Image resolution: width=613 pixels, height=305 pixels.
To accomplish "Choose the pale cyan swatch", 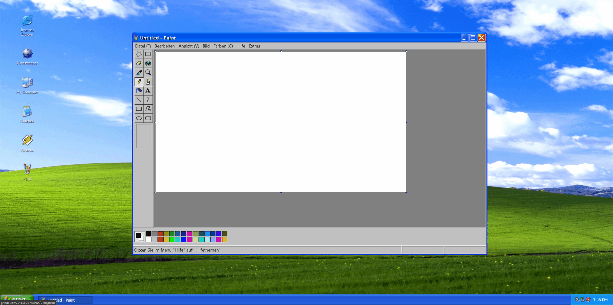I will pos(207,240).
